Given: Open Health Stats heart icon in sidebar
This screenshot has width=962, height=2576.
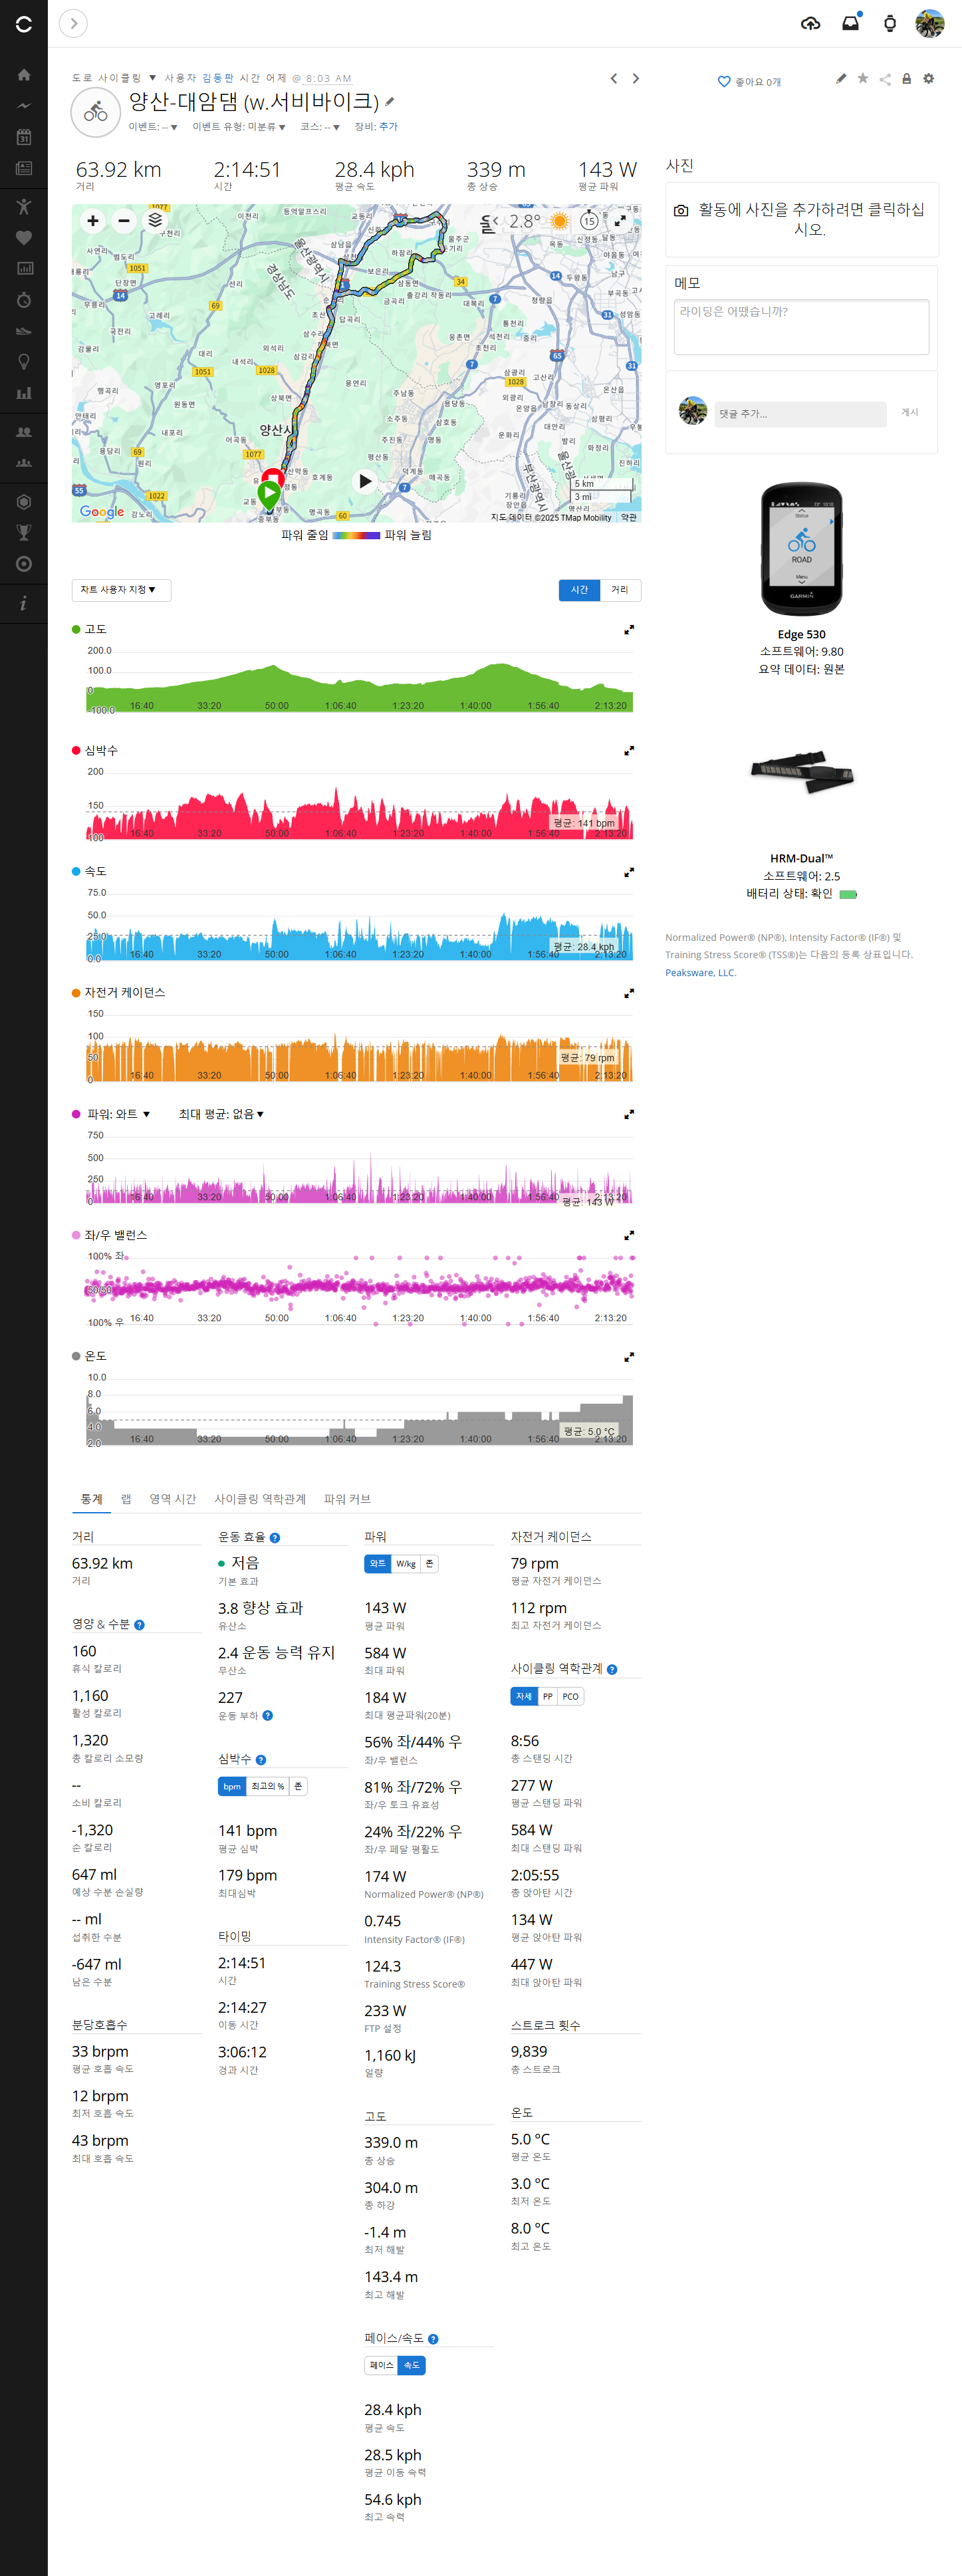Looking at the screenshot, I should click(x=24, y=237).
